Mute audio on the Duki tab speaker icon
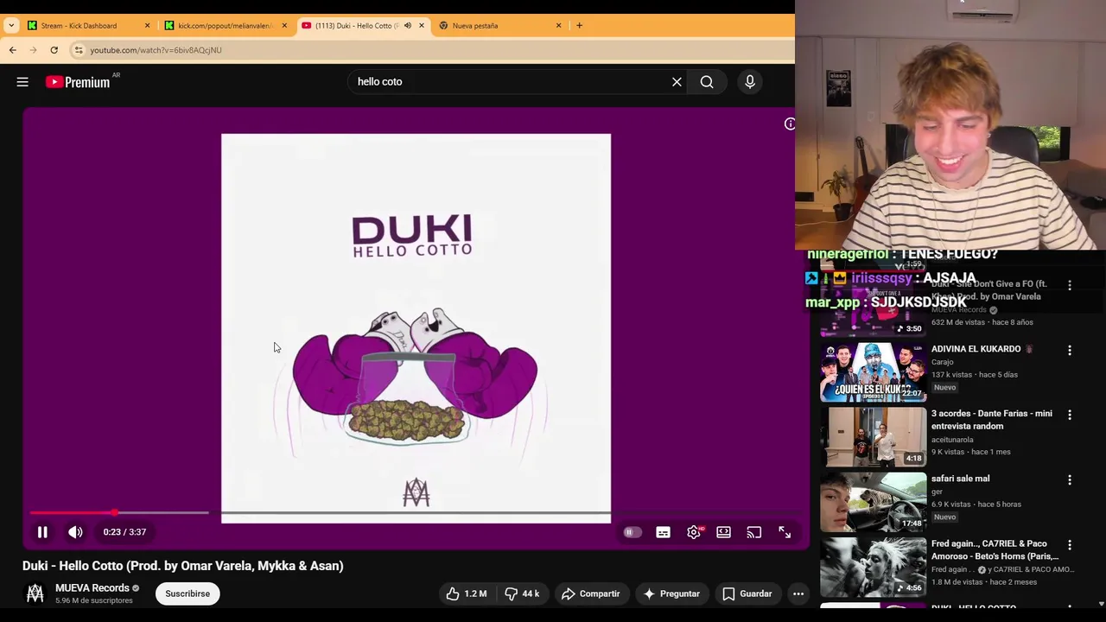This screenshot has width=1106, height=622. 408,26
